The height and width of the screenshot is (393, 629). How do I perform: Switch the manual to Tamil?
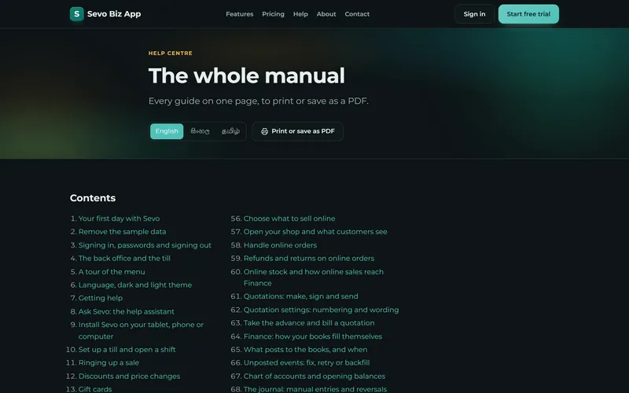pyautogui.click(x=230, y=131)
